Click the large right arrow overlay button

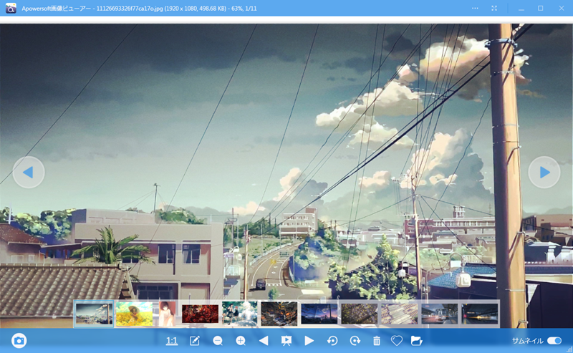[x=544, y=172]
